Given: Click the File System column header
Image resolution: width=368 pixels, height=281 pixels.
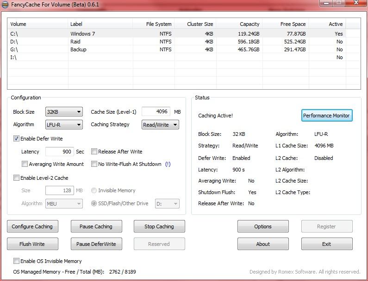Looking at the screenshot, I should [x=154, y=24].
